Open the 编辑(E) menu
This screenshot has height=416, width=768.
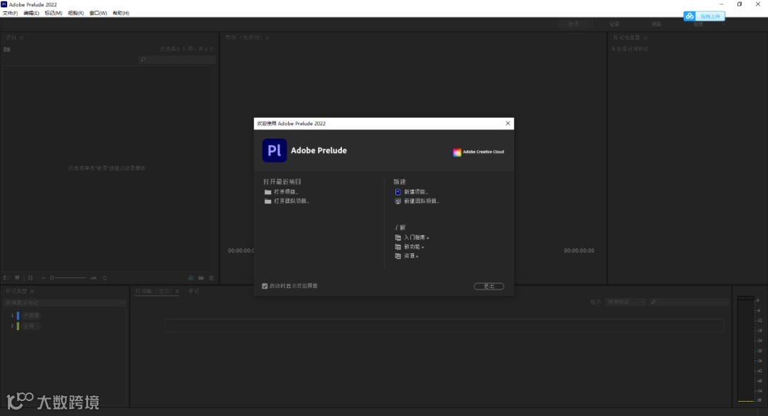[31, 14]
